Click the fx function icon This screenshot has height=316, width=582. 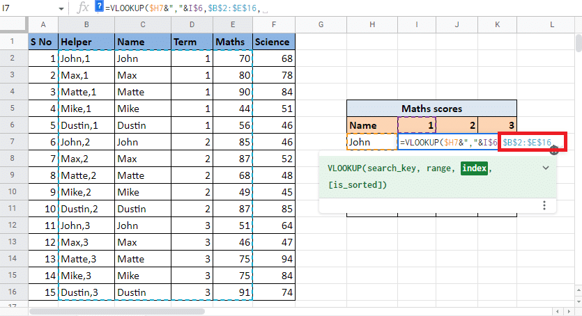coord(83,8)
